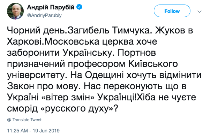Expand the tweet options chevron menu

[199, 11]
